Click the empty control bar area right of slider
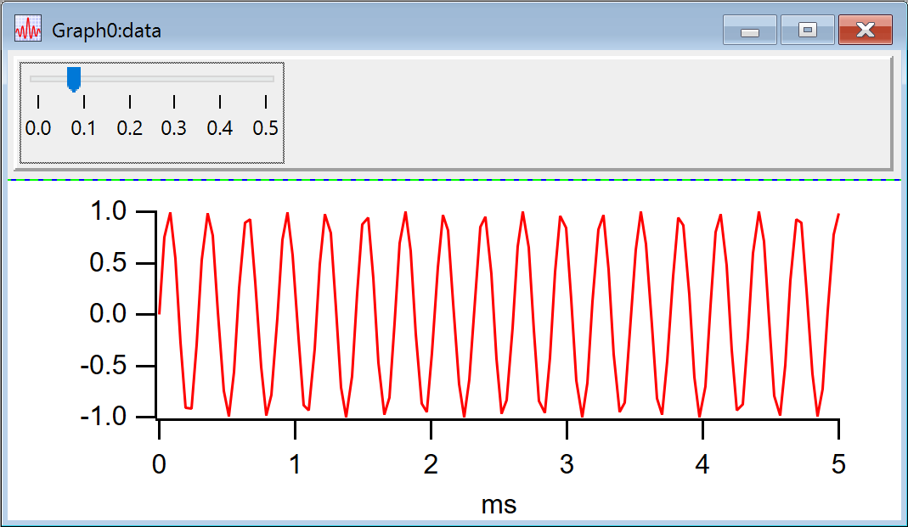 point(586,112)
